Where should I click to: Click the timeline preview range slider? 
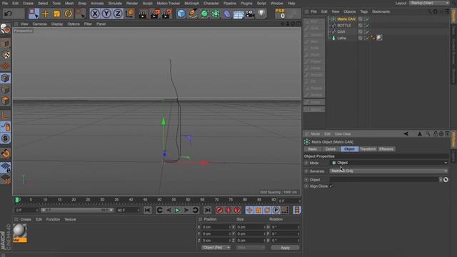tap(77, 210)
